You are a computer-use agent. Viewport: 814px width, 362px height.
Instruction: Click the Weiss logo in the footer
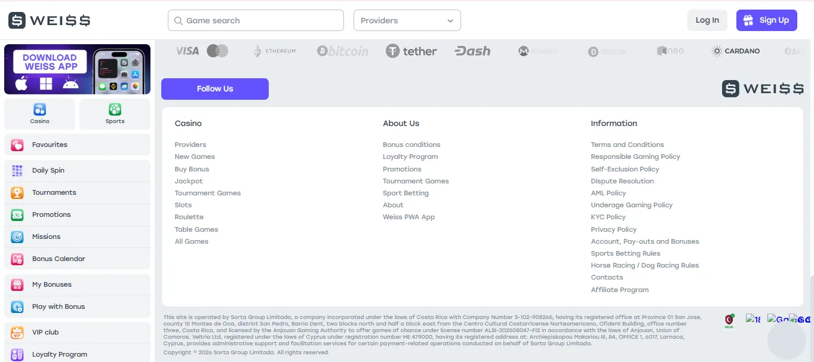(763, 89)
